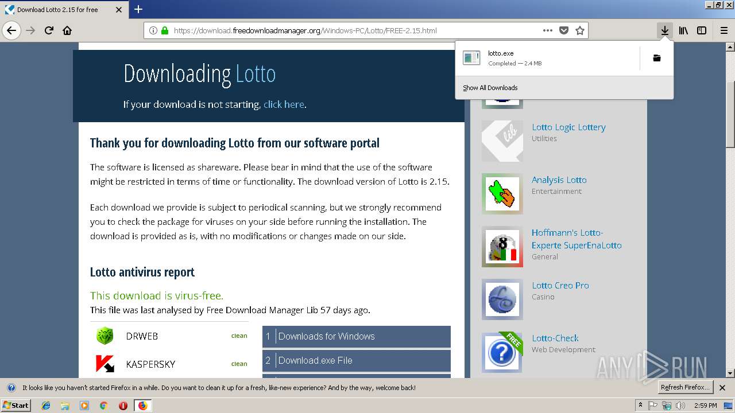Click the Refresh Firefox button
Viewport: 735px width, 413px height.
(686, 387)
